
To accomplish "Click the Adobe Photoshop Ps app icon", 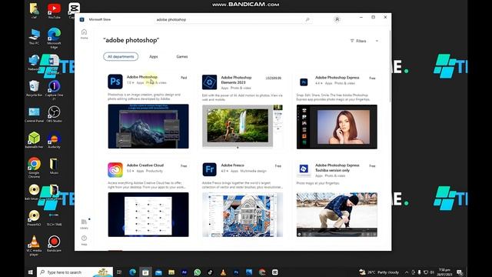I will [115, 82].
